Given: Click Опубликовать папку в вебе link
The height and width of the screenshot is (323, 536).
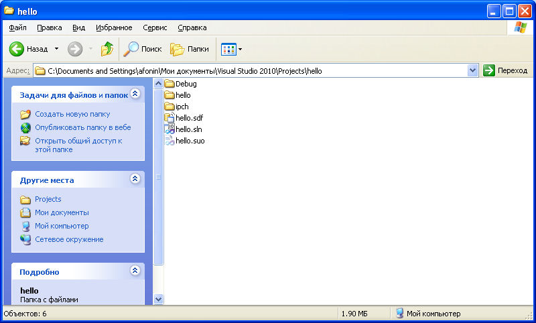Looking at the screenshot, I should [x=83, y=127].
